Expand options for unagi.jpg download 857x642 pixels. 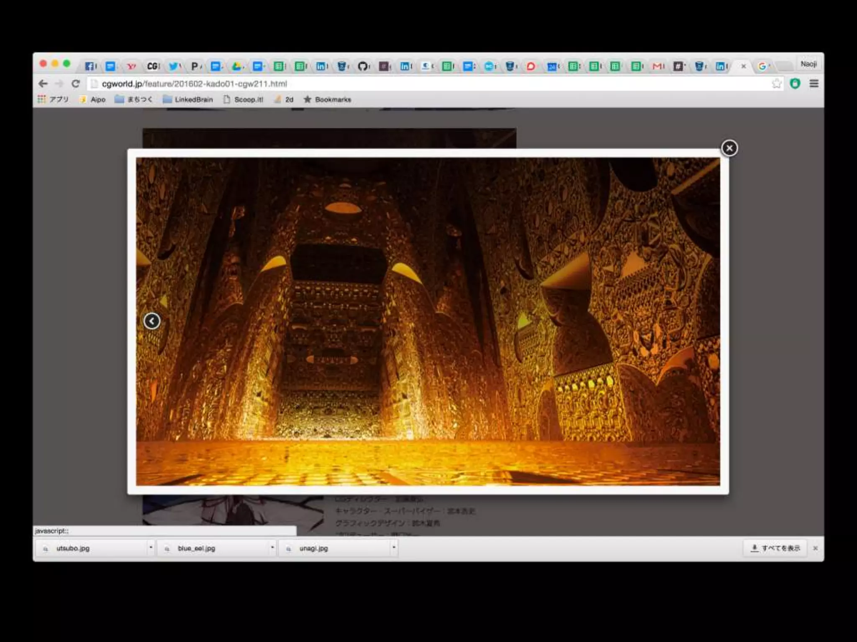click(394, 547)
